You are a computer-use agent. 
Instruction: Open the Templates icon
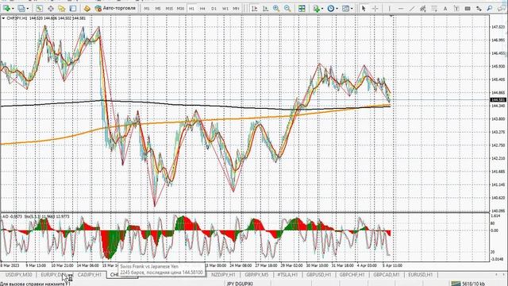pos(346,9)
